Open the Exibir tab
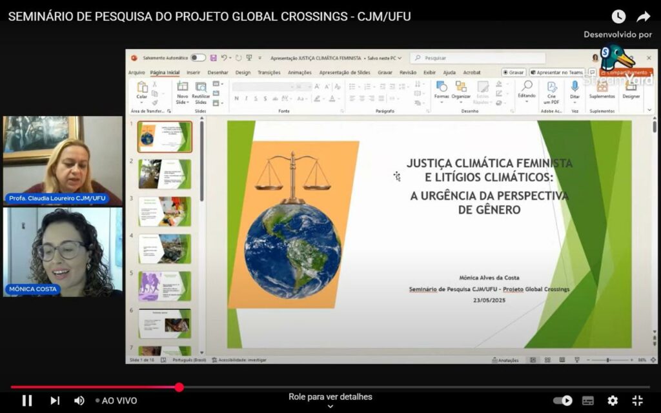661x413 pixels. [429, 72]
